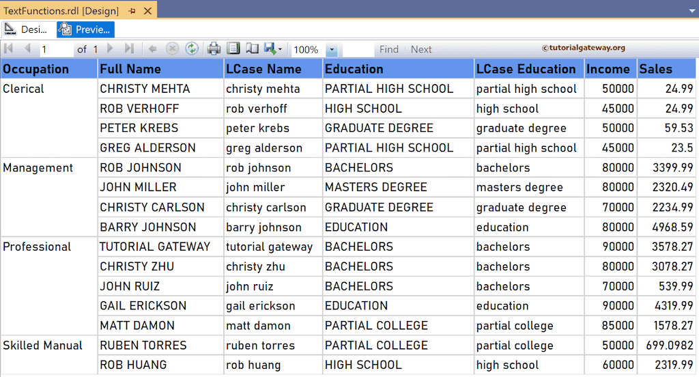Click sales value 3399.99

(666, 167)
